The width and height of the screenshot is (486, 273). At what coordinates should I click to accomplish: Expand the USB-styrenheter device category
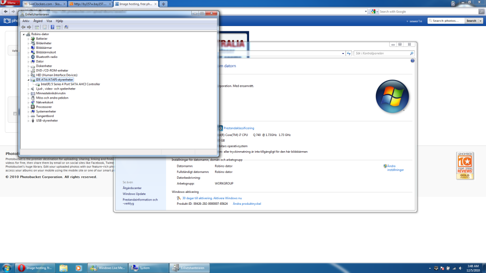(28, 120)
